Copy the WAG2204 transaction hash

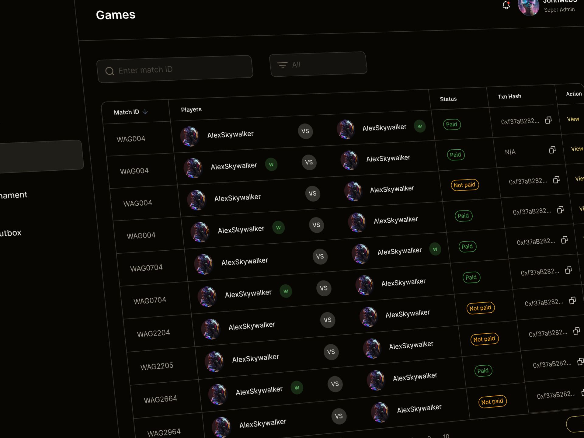[x=572, y=301]
